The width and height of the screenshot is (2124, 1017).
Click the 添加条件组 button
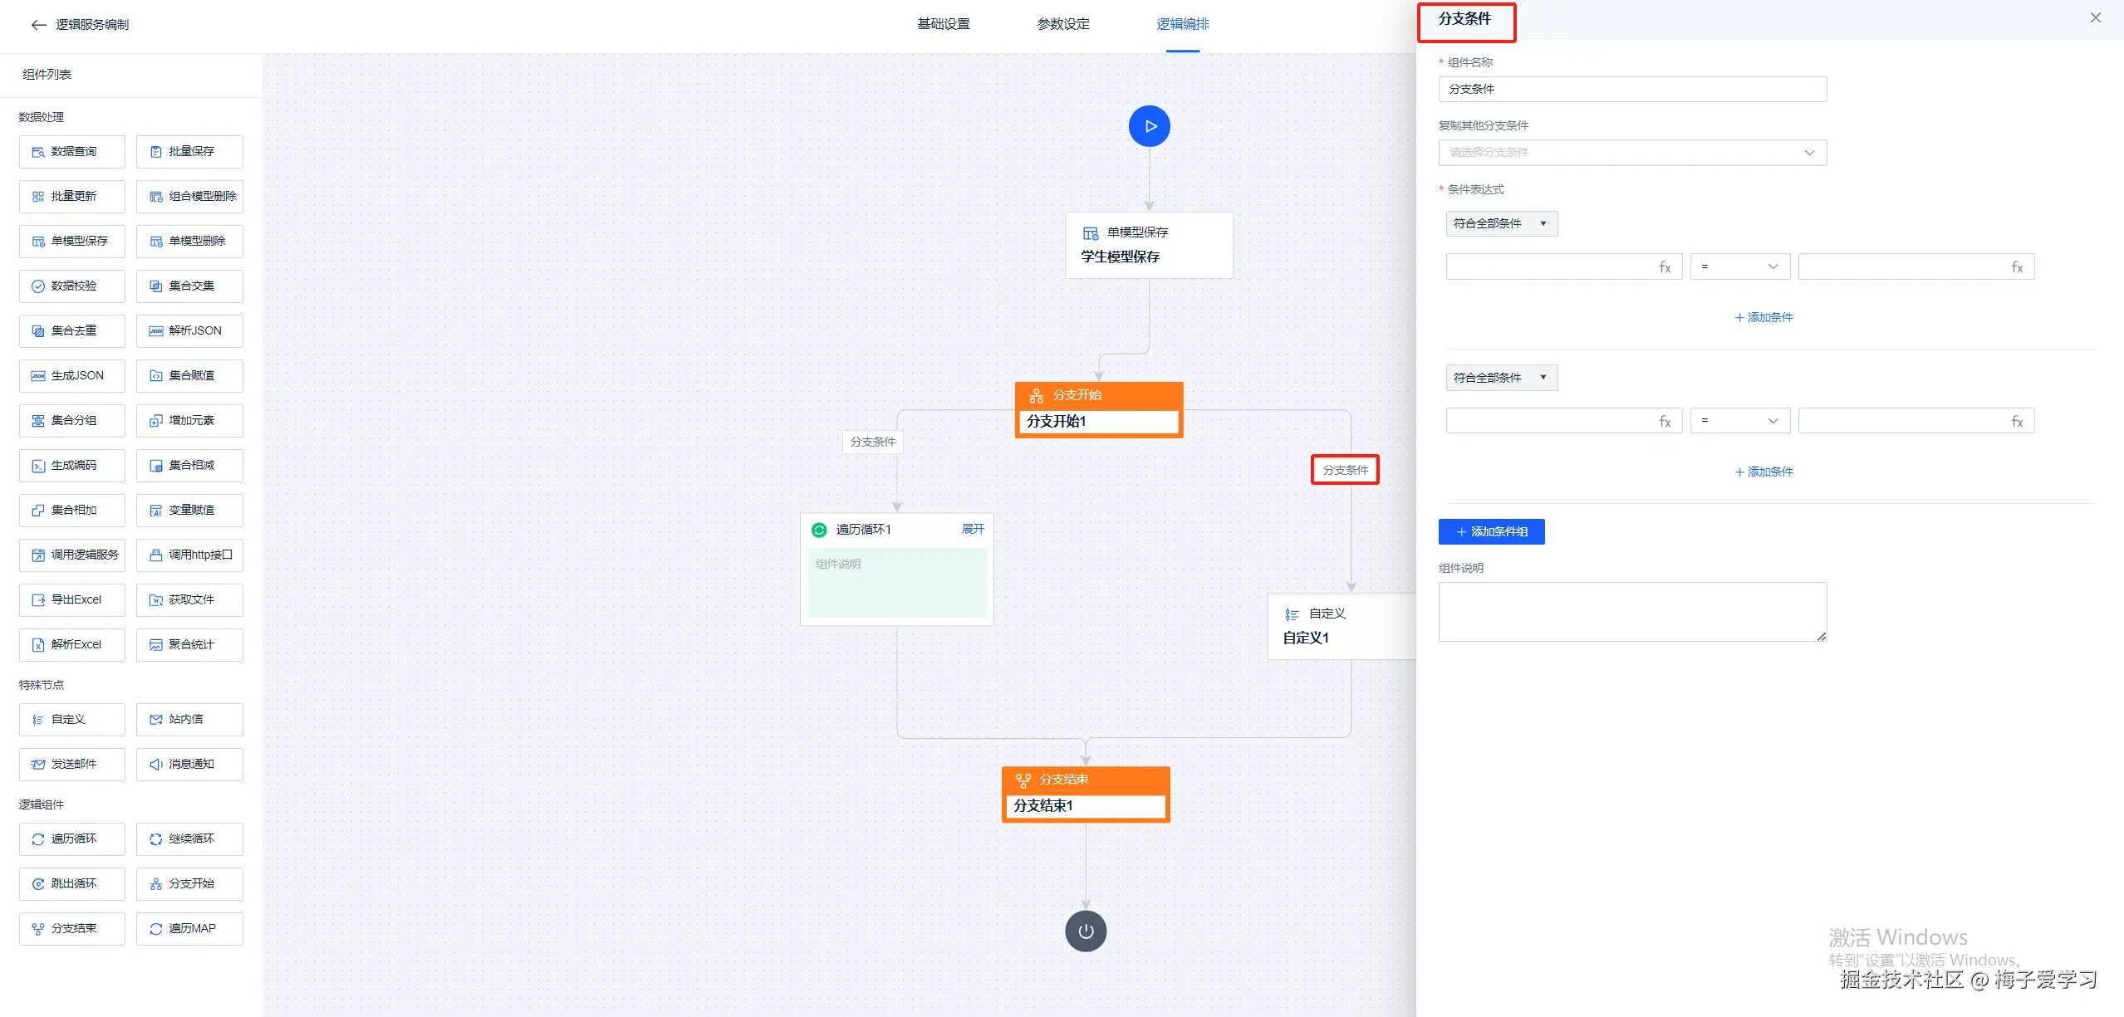1491,532
